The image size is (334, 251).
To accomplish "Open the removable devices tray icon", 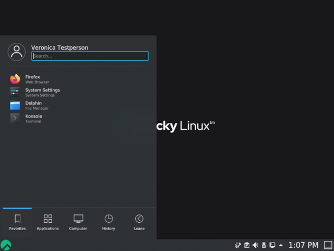I will 264,245.
